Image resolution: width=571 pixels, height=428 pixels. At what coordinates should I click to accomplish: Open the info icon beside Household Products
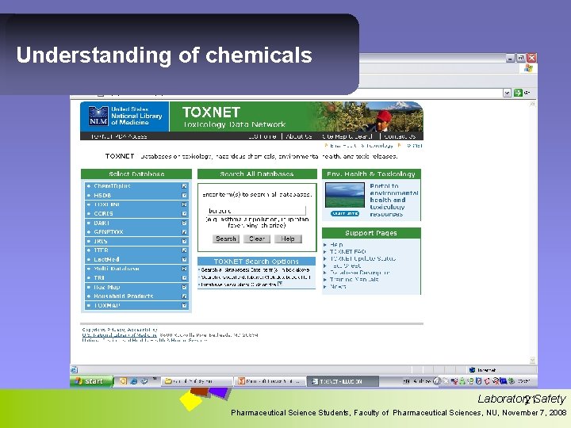click(184, 296)
